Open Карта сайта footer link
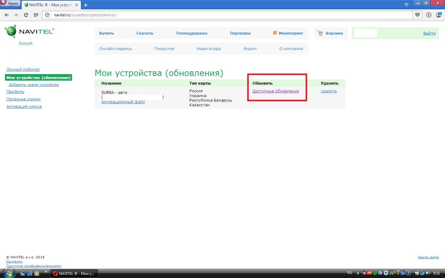445x278 pixels. (428, 257)
